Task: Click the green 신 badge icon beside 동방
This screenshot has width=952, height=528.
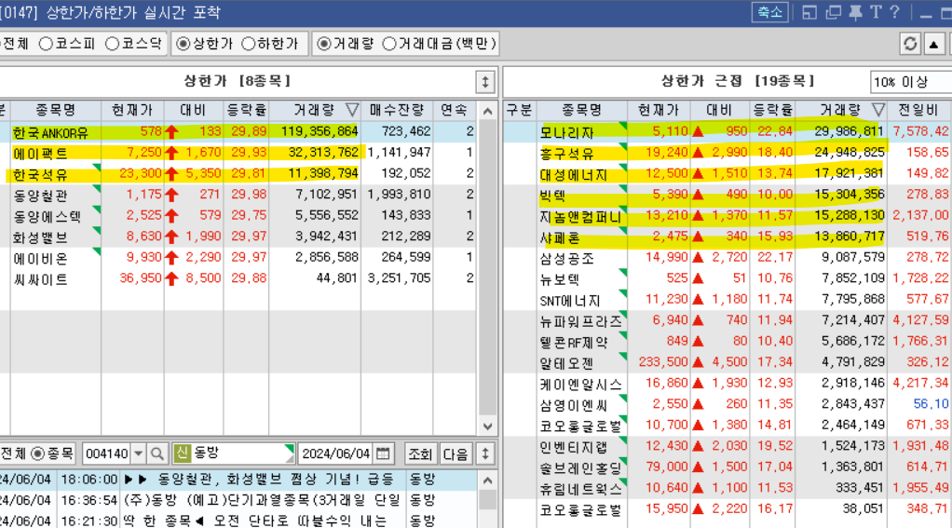Action: [x=183, y=453]
